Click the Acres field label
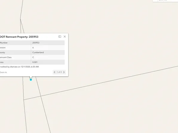This screenshot has width=178, height=133. 2,62
